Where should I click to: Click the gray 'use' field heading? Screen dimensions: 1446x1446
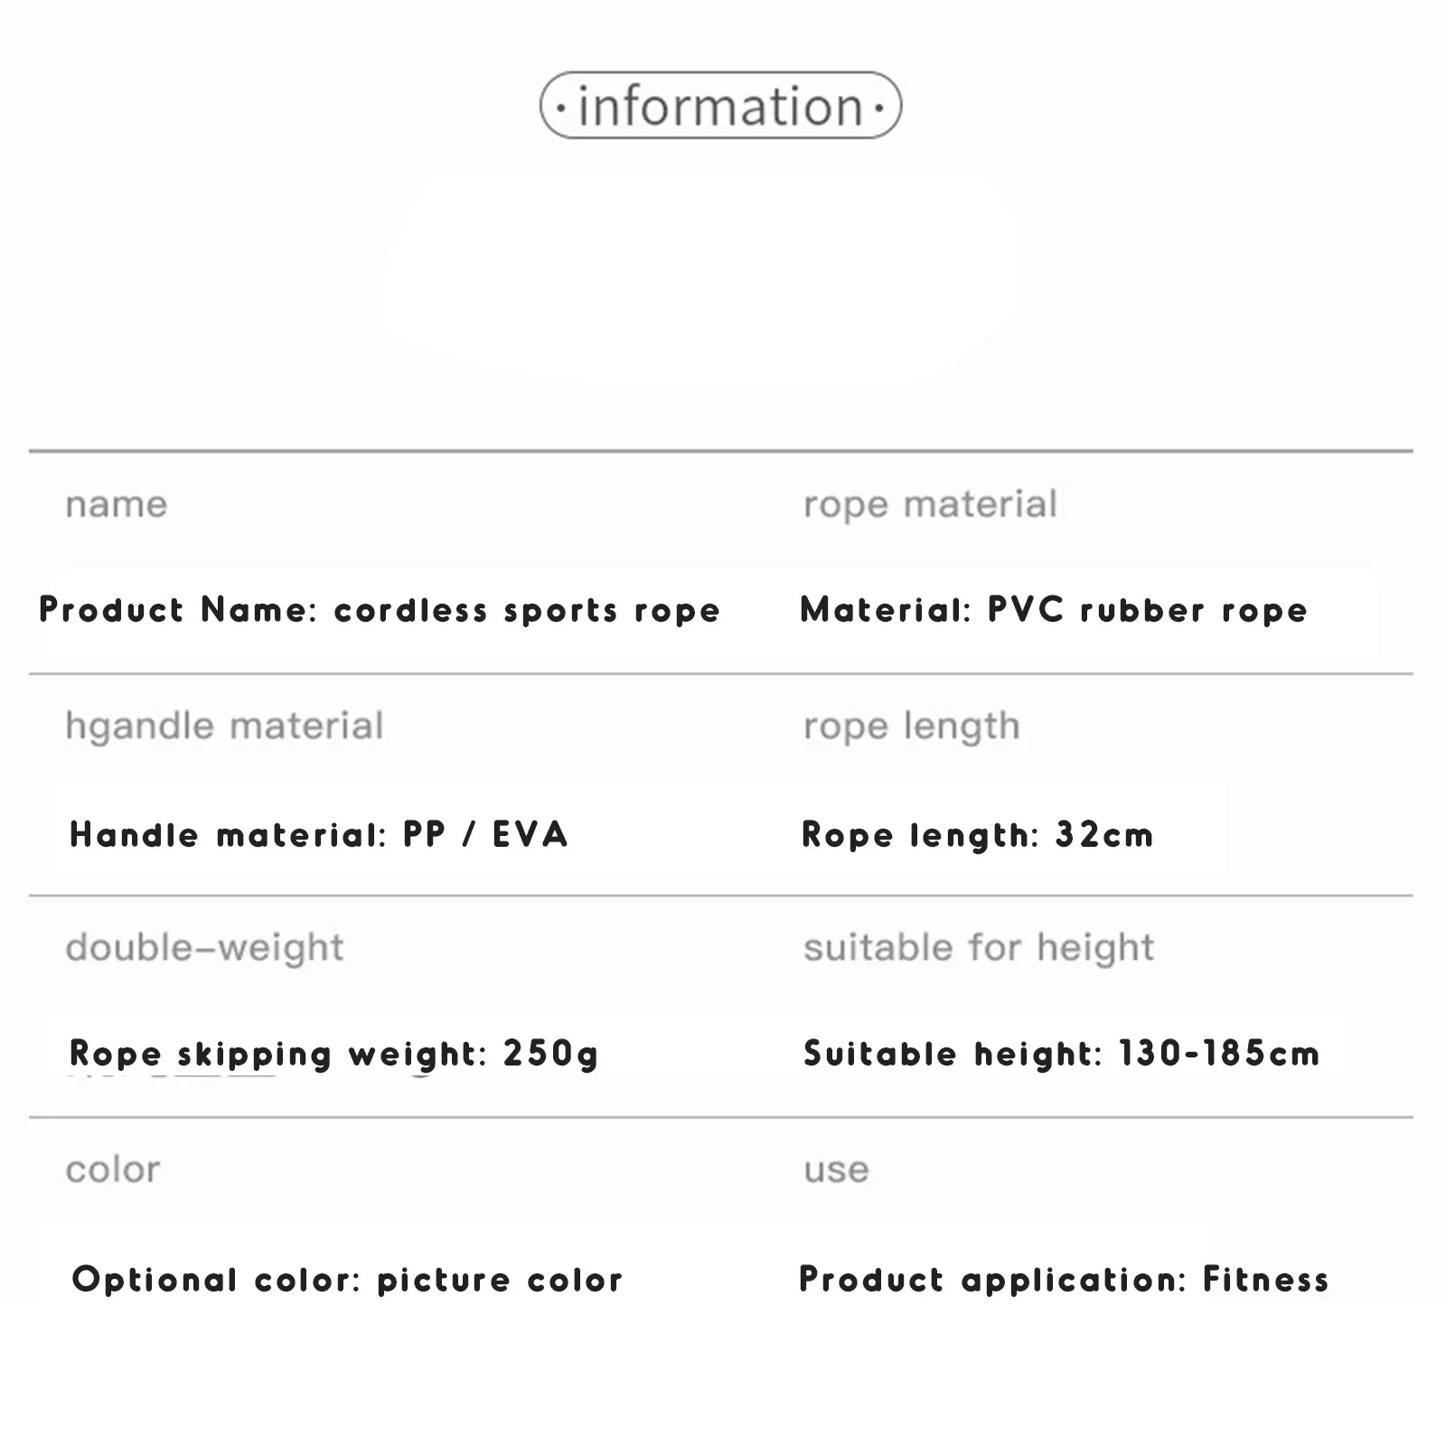[x=836, y=1169]
